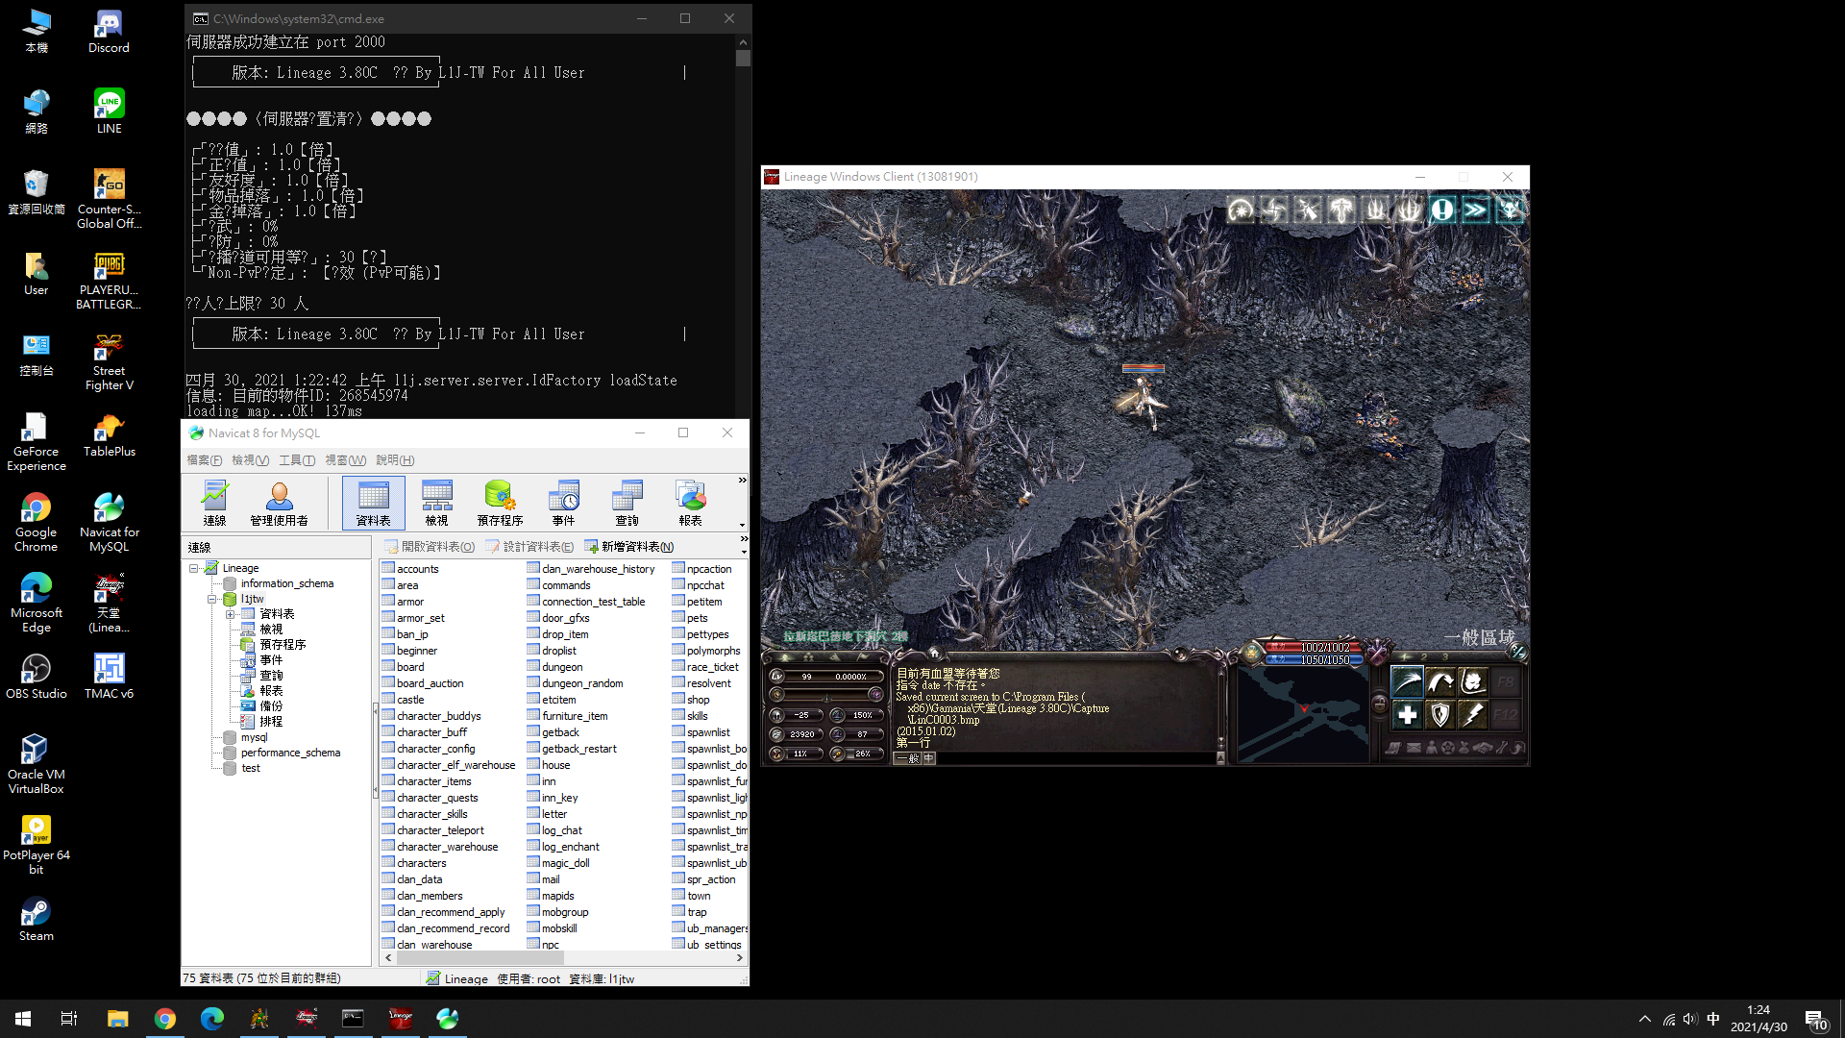Select the npc table
Viewport: 1845px width, 1038px height.
(543, 945)
